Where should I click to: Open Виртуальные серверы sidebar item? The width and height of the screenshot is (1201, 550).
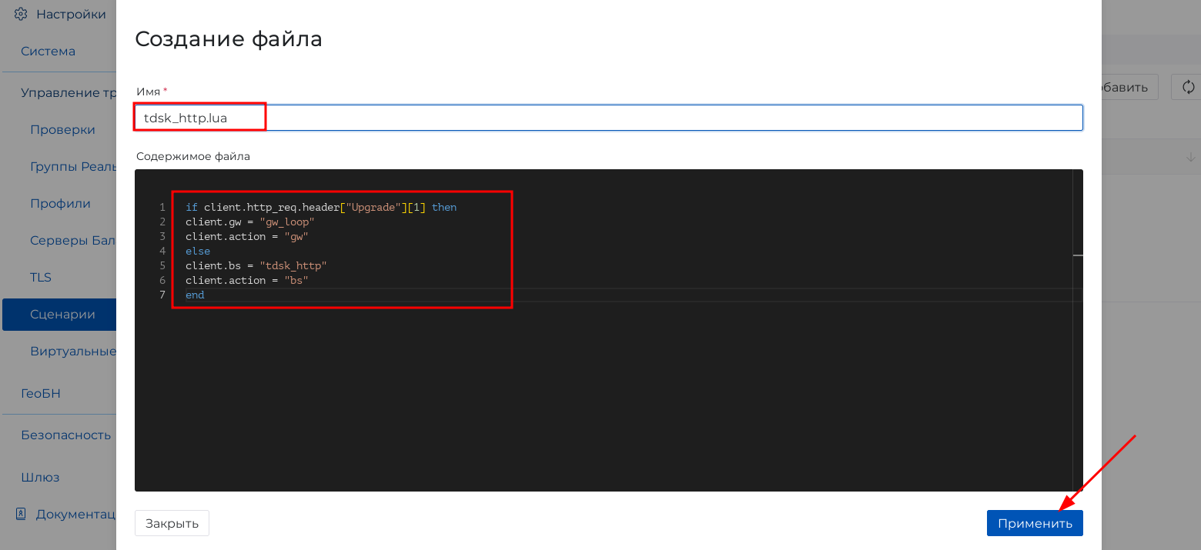(72, 352)
